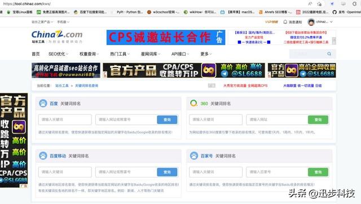Click the 百家号 paw icon

(x=194, y=156)
